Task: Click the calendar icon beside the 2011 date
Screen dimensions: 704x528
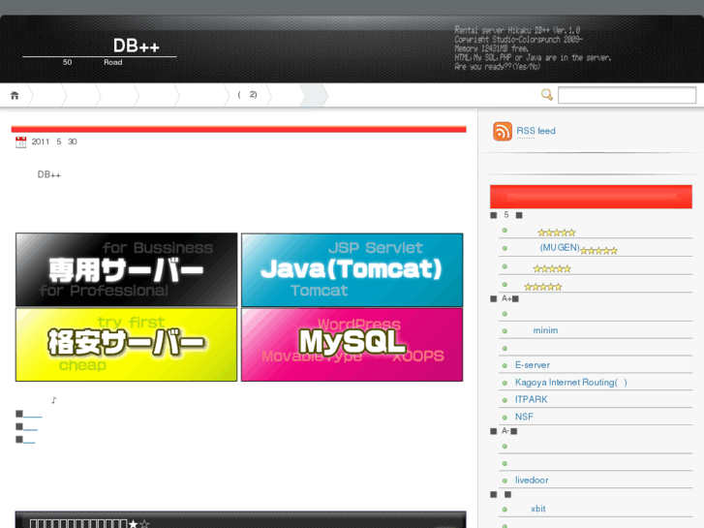Action: tap(21, 142)
